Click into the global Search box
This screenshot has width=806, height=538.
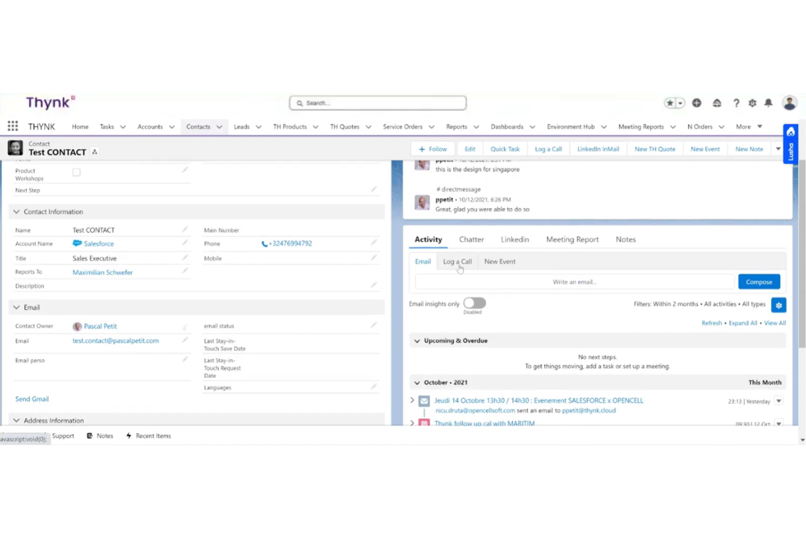[x=378, y=103]
